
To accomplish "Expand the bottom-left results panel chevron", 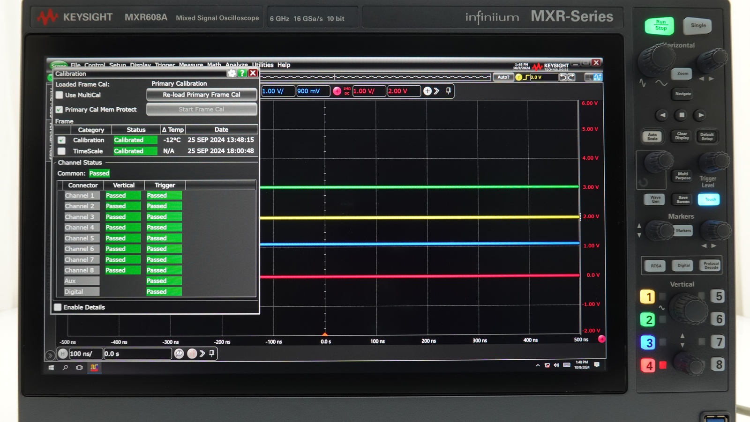I will 50,355.
